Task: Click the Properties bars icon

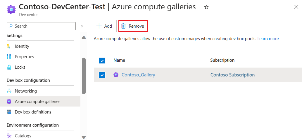Action: (9, 57)
